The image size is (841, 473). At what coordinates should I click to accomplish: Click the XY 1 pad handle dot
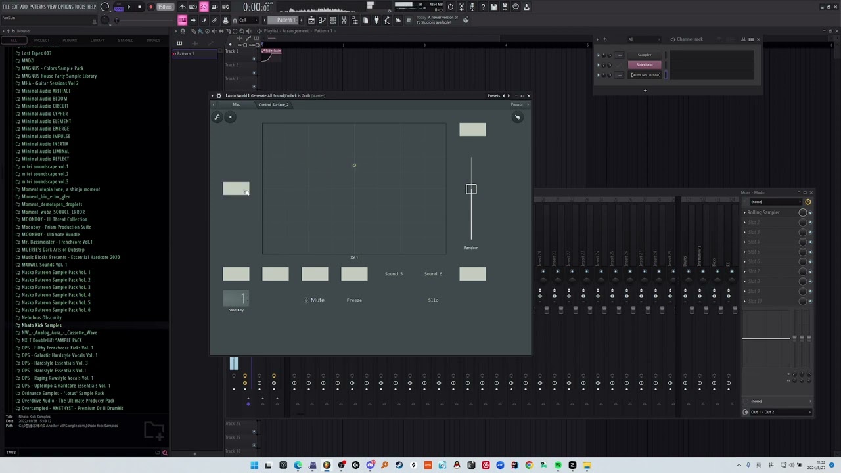pos(354,165)
